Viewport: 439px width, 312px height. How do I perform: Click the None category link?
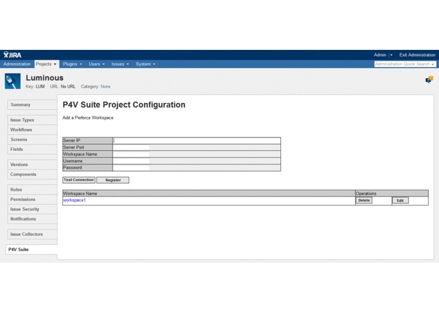[105, 87]
